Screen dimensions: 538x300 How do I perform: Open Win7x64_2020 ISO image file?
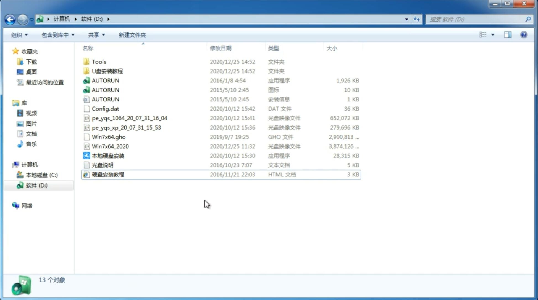click(110, 146)
